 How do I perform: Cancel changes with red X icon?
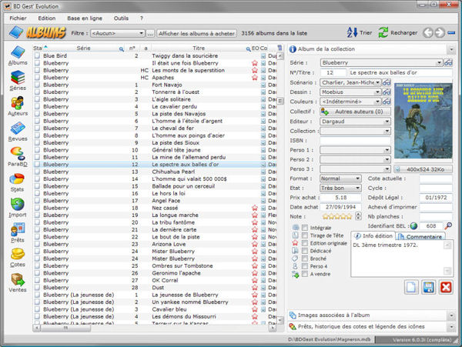tap(446, 287)
